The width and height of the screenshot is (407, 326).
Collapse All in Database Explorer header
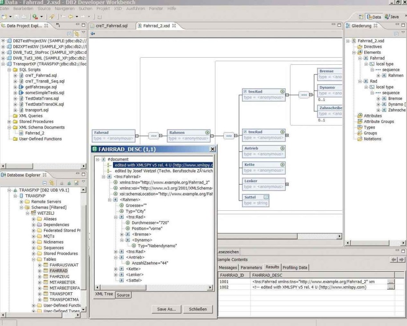[x=44, y=182]
